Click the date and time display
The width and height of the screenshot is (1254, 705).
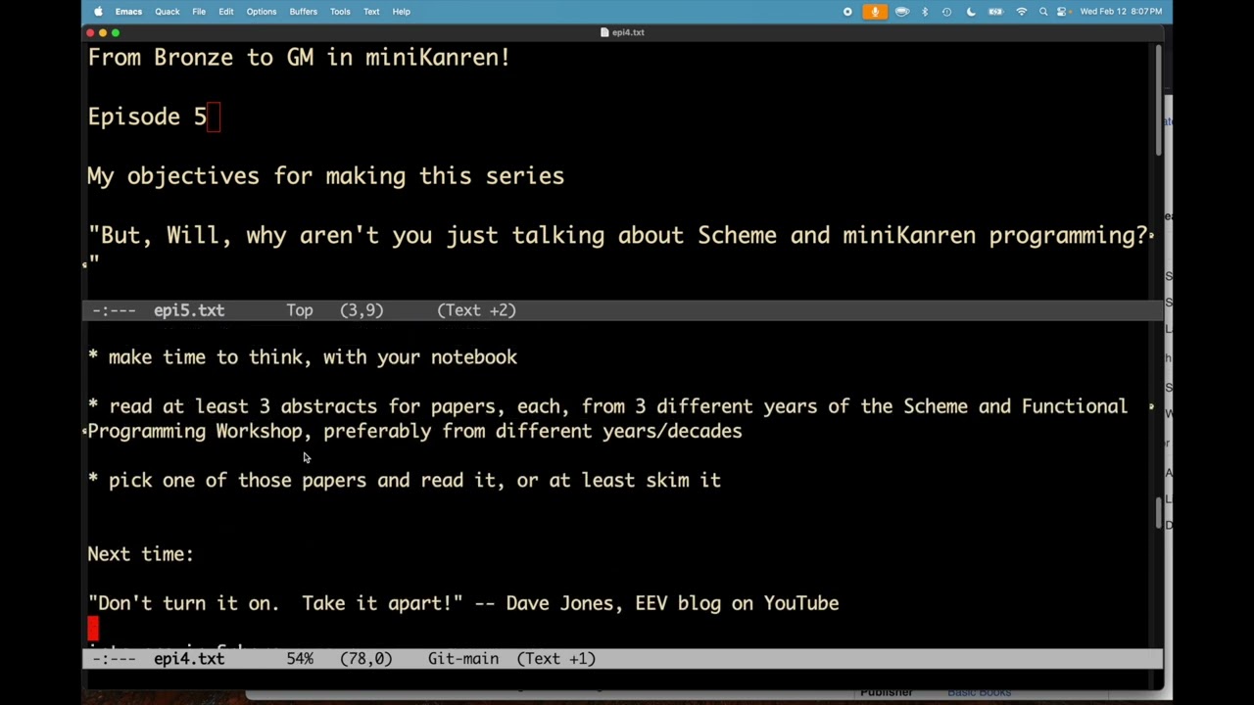click(1121, 12)
